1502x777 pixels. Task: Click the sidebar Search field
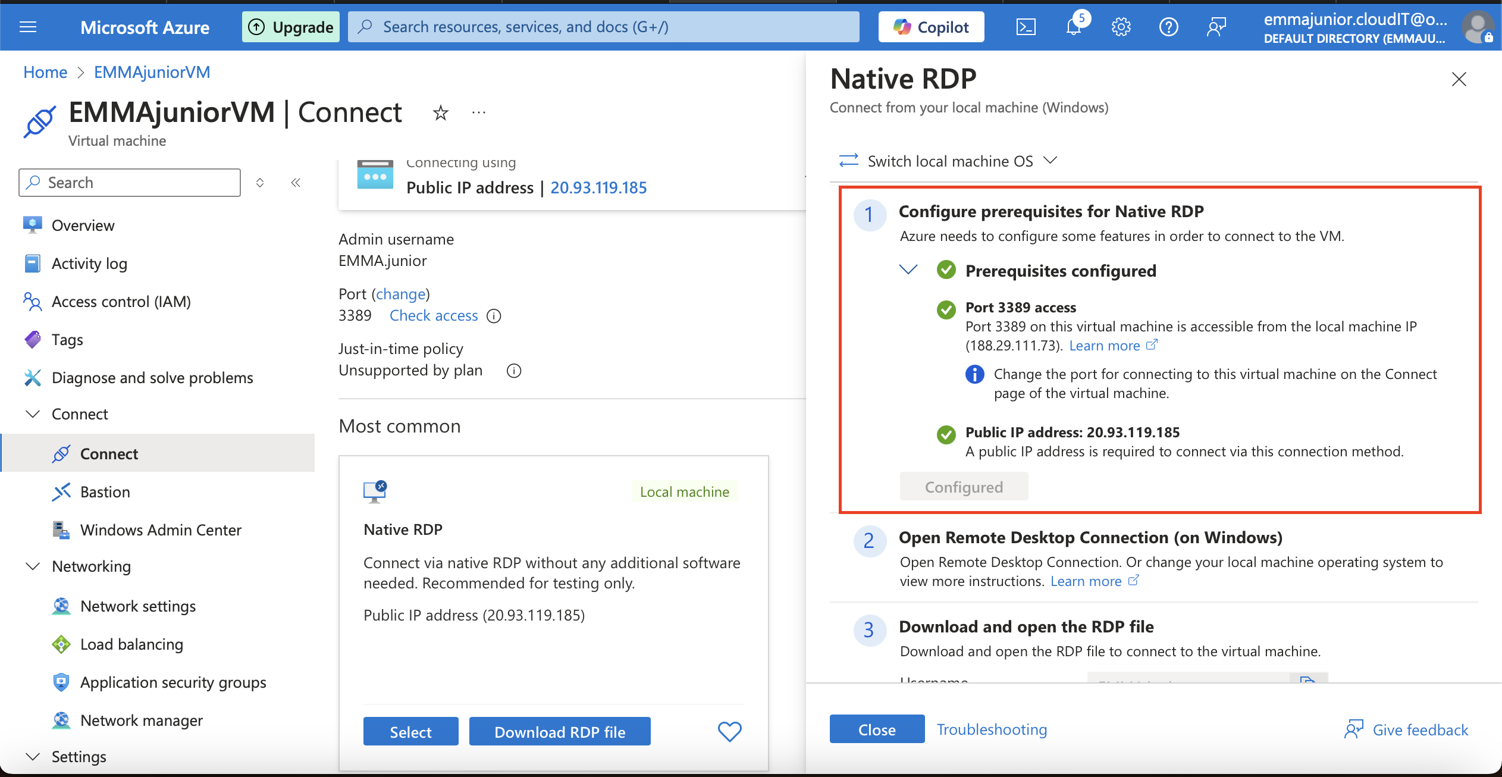coord(130,183)
